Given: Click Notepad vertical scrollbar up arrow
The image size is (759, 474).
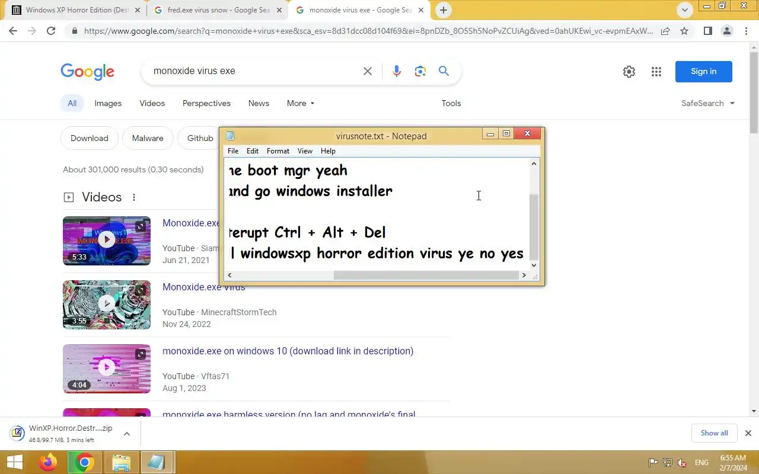Looking at the screenshot, I should tap(534, 164).
